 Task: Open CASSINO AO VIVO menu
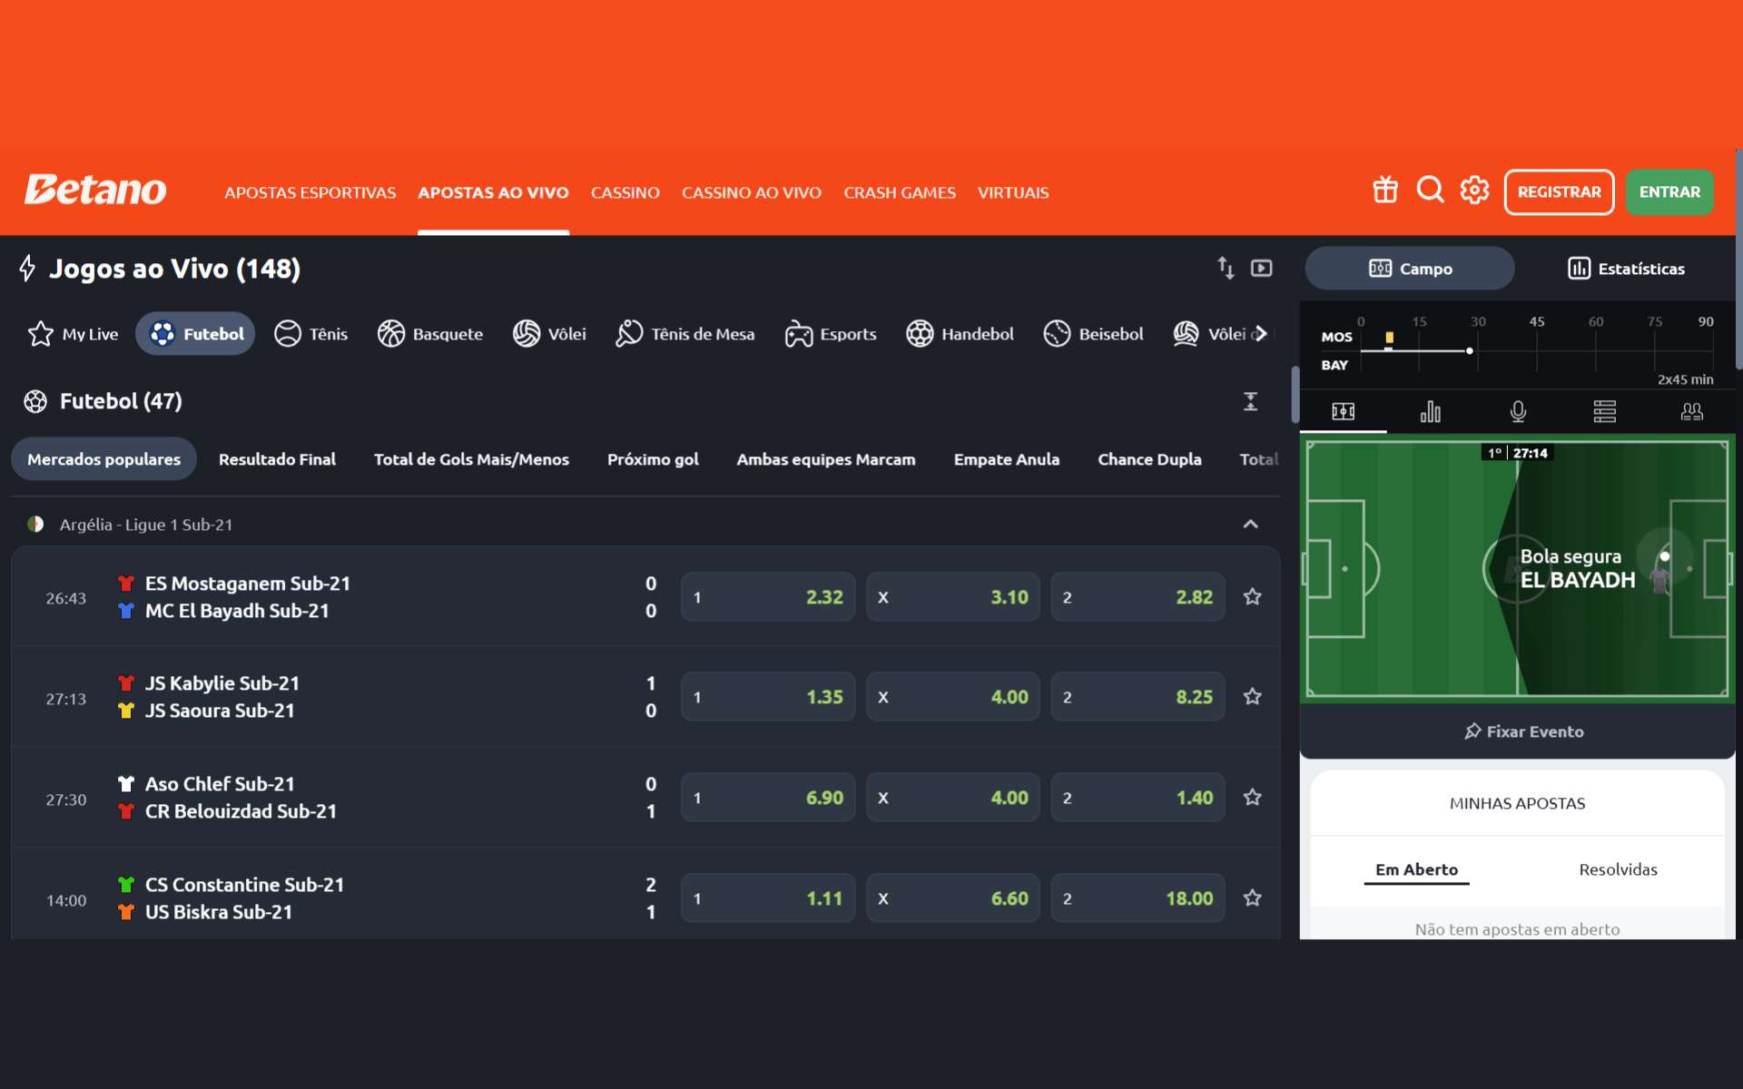point(752,192)
